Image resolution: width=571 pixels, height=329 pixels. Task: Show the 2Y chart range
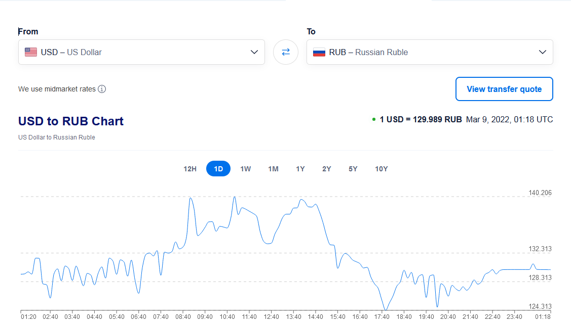pyautogui.click(x=327, y=169)
